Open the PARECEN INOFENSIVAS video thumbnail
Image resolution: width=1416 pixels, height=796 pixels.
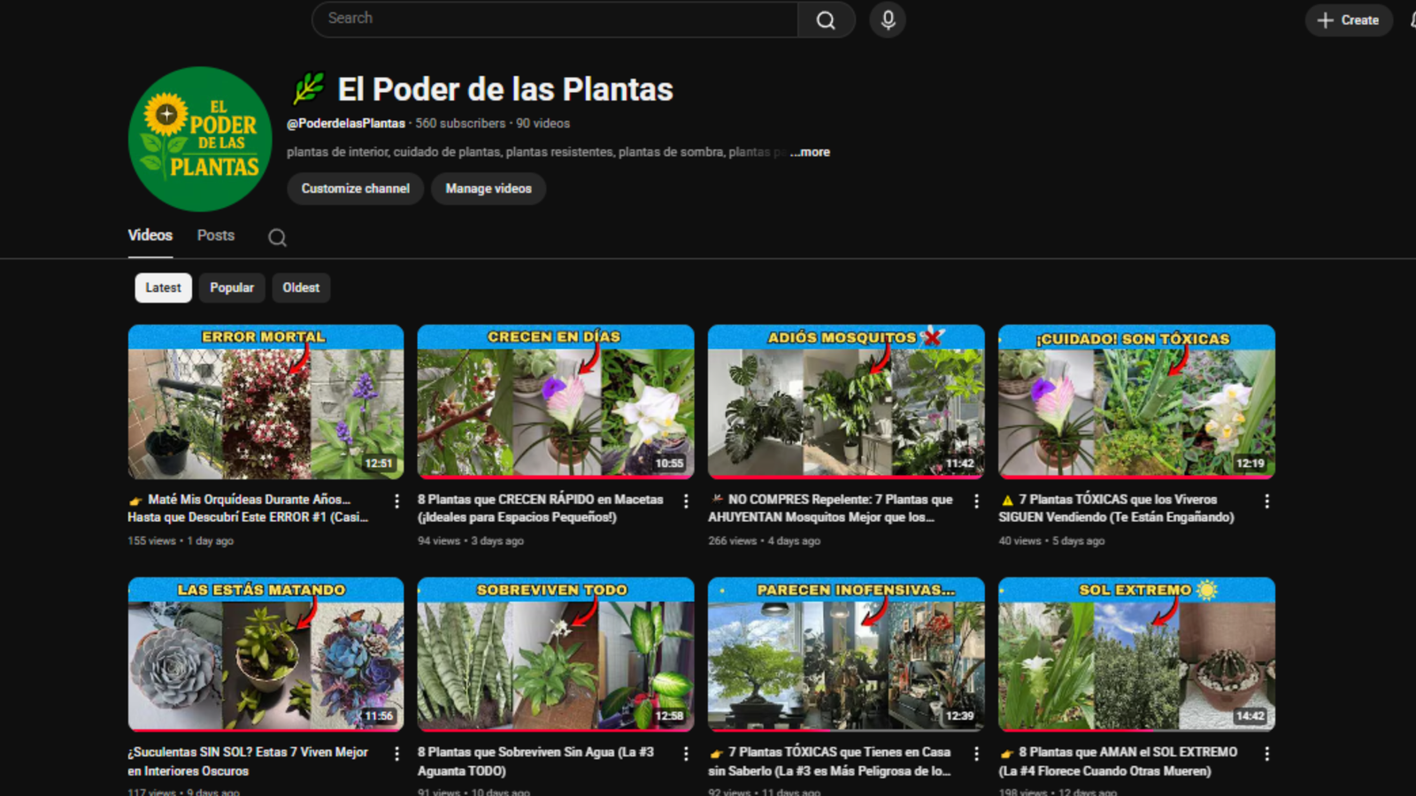846,654
